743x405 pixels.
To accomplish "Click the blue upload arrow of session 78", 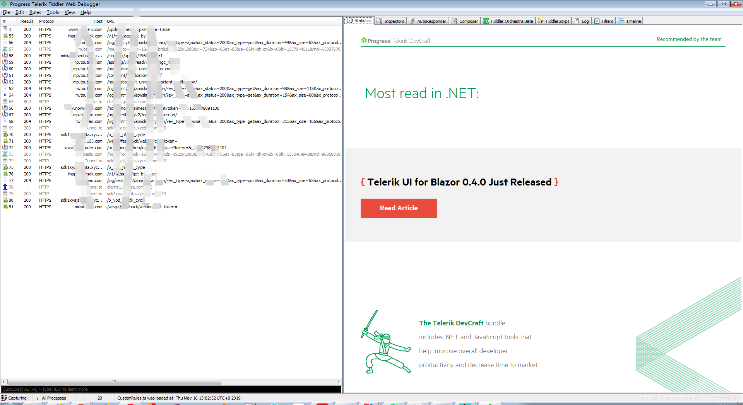I will tap(5, 187).
